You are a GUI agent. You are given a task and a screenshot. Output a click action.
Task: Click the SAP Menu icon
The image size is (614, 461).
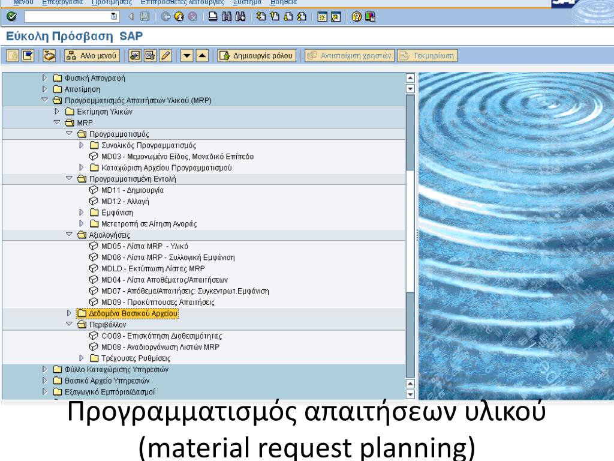tap(28, 55)
